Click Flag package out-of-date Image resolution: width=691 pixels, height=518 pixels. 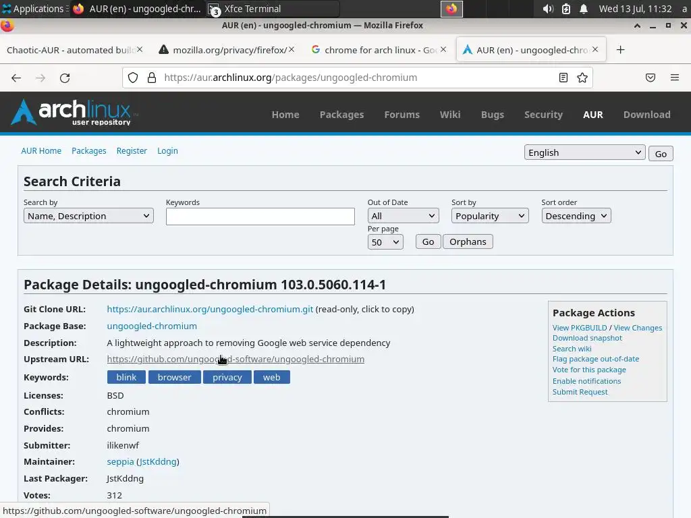point(596,359)
